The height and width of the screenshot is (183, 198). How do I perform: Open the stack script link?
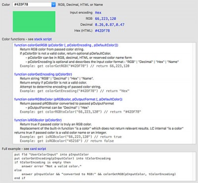[x=43, y=39]
